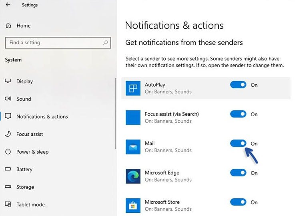Toggle Microsoft Store notifications off
The height and width of the screenshot is (216, 295).
point(238,202)
